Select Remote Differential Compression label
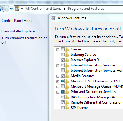 pyautogui.click(x=96, y=102)
